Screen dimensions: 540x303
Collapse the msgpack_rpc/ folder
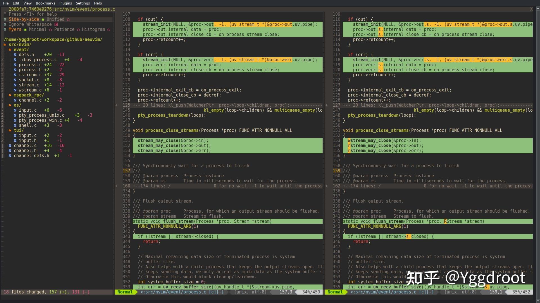pyautogui.click(x=10, y=95)
